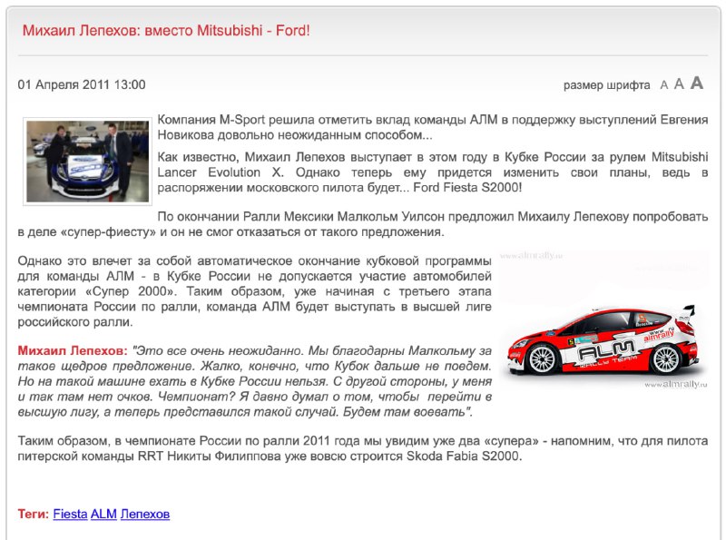Click the words Малкольм Уилсон in the article

pyautogui.click(x=391, y=216)
